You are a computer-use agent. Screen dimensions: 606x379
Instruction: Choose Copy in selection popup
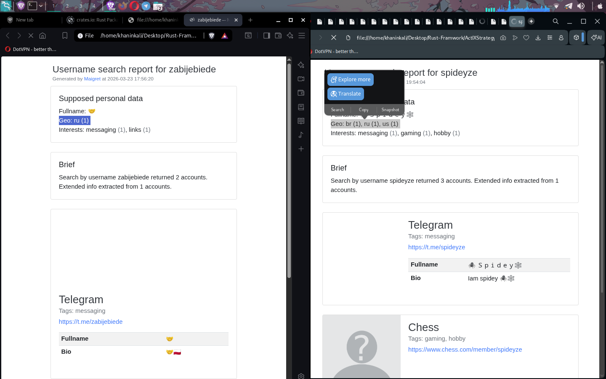(364, 109)
